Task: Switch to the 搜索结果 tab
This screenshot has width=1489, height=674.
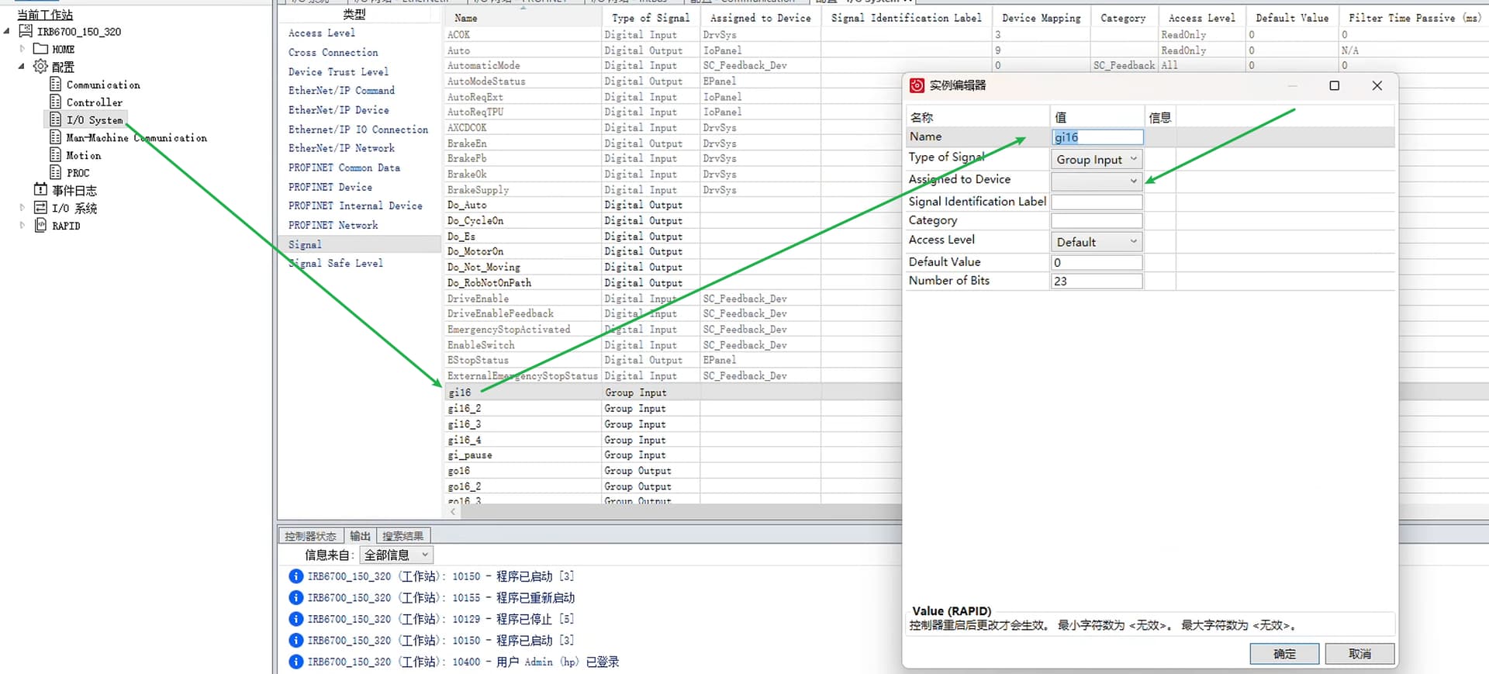Action: (x=402, y=536)
